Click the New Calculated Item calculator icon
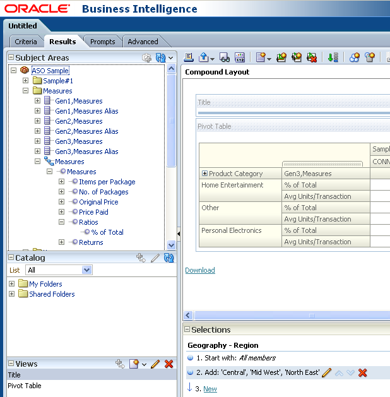 pyautogui.click(x=370, y=57)
